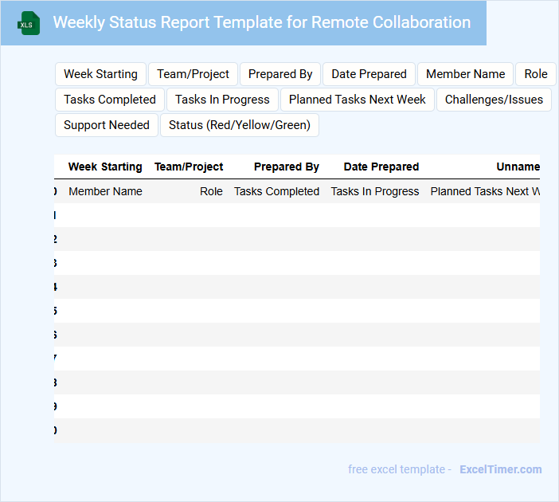Screen dimensions: 559x502
Task: Select the Prepared By column header
Action: [x=286, y=167]
